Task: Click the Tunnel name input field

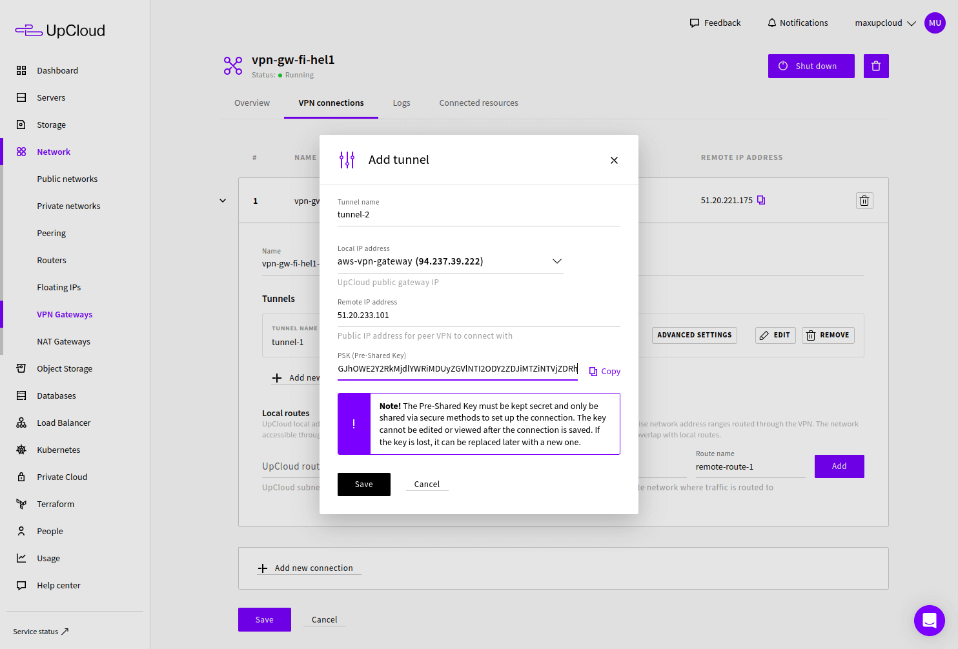Action: pyautogui.click(x=479, y=215)
